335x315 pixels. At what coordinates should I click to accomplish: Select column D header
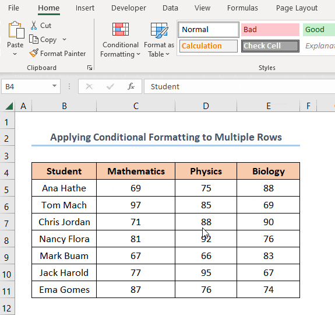[206, 106]
